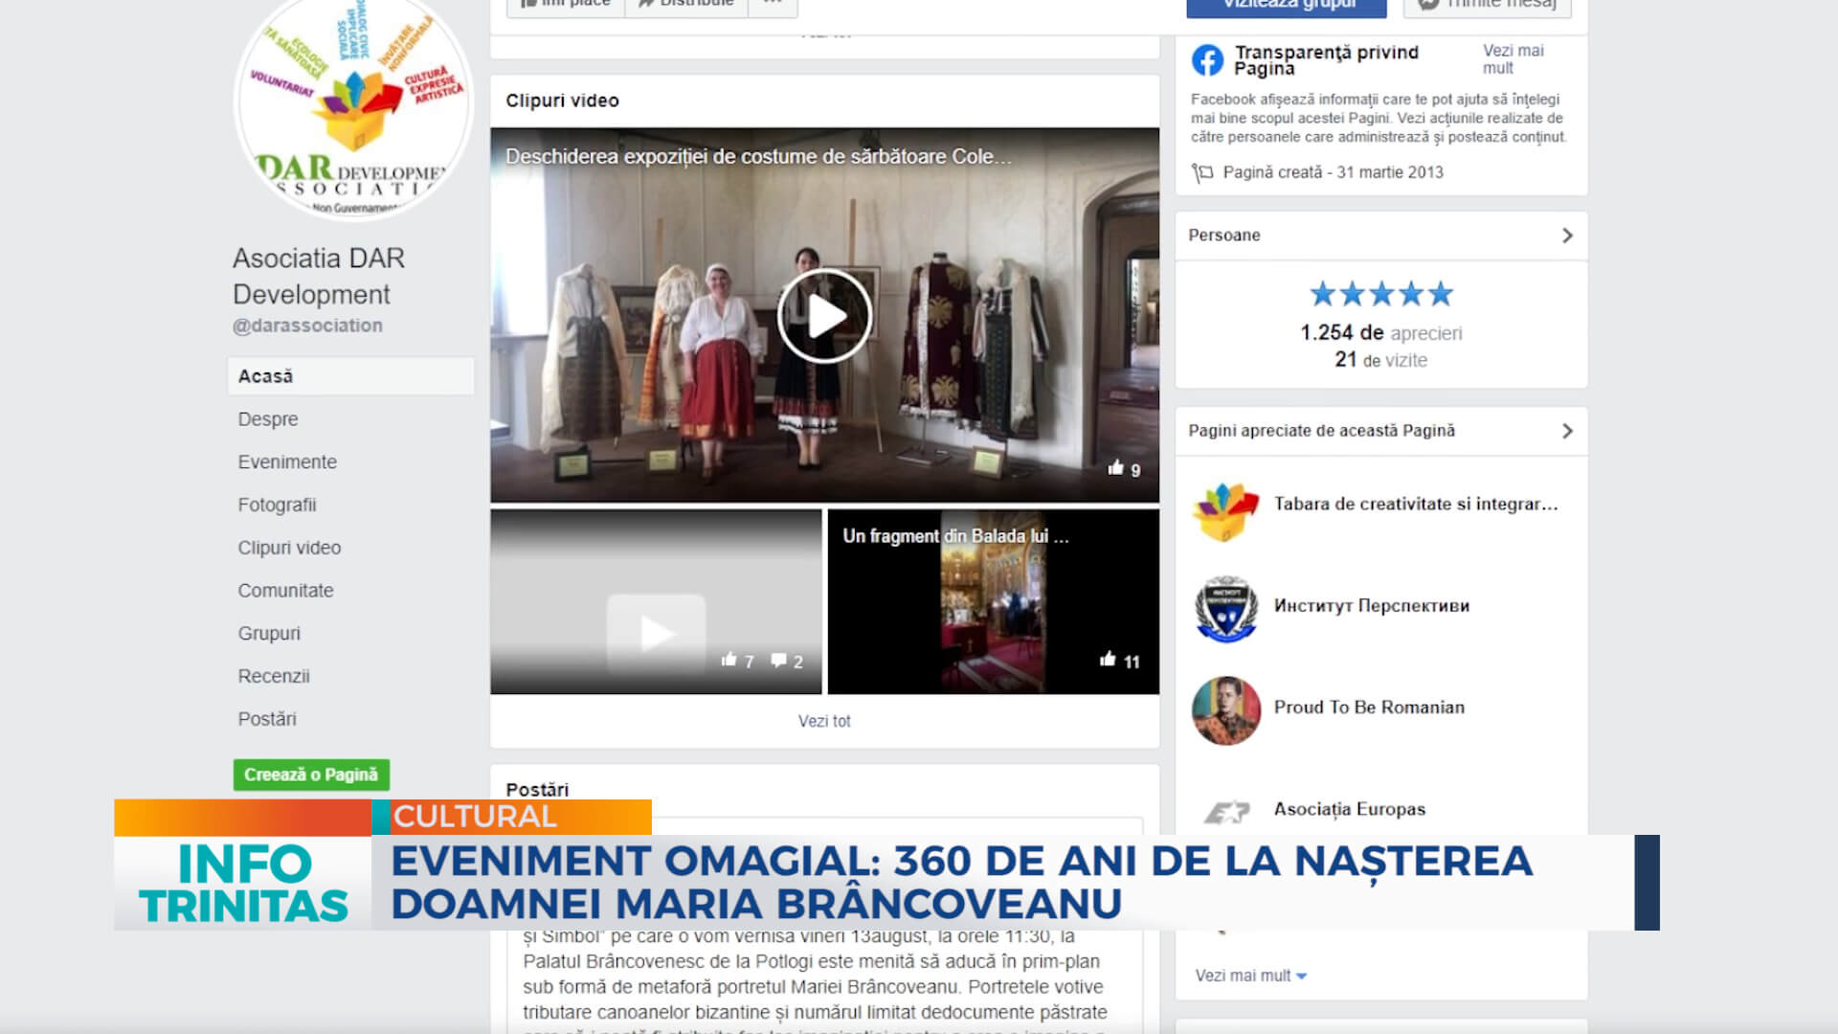Open Tabara de creativitate page icon
This screenshot has width=1838, height=1034.
tap(1226, 510)
